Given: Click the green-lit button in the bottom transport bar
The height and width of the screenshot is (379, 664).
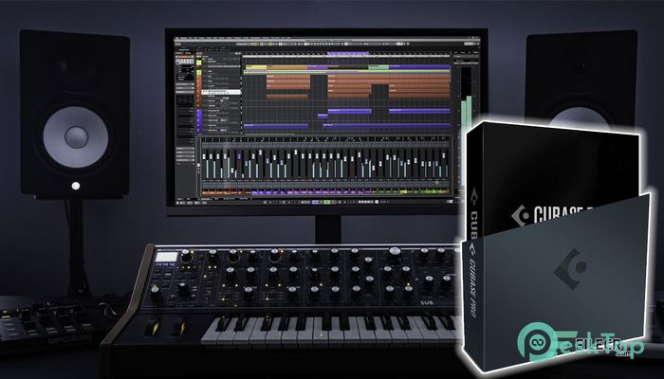Looking at the screenshot, I should [327, 203].
